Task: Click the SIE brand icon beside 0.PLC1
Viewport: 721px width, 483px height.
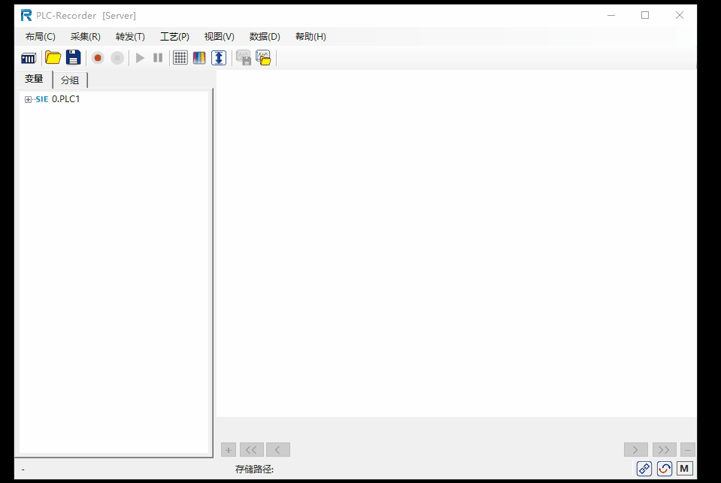Action: (42, 99)
